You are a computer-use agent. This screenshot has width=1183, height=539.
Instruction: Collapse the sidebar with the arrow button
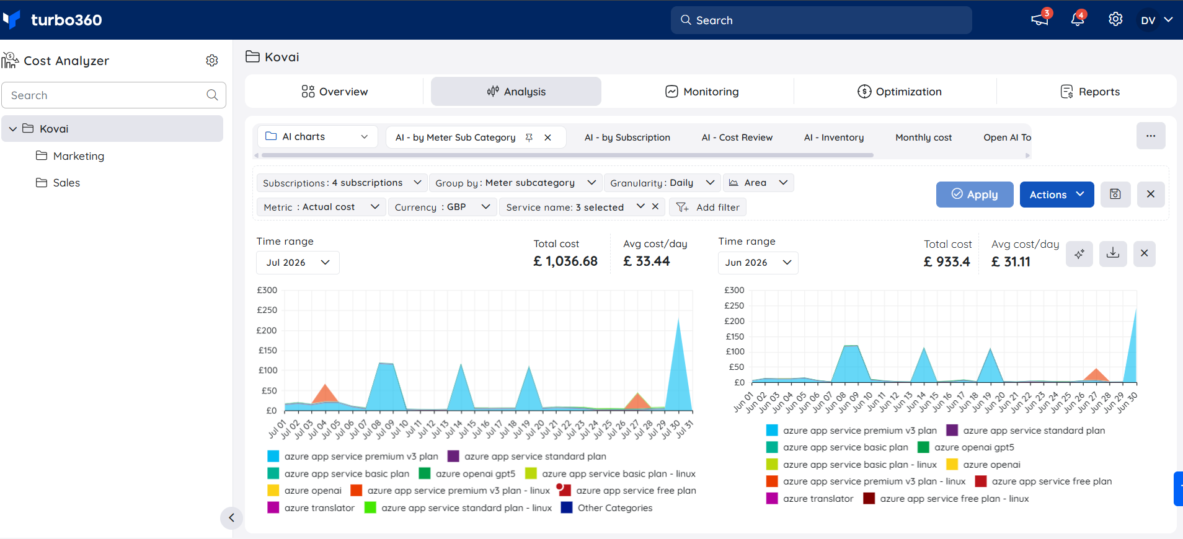pos(231,518)
